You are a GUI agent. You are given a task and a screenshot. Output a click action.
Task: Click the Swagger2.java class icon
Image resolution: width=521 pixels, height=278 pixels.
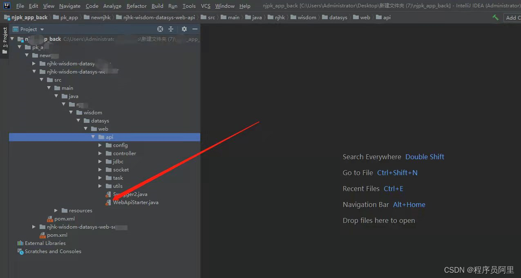click(x=108, y=194)
